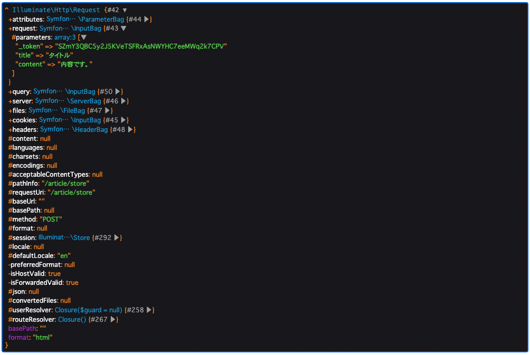530x355 pixels.
Task: Click the #content: null property
Action: coord(30,139)
